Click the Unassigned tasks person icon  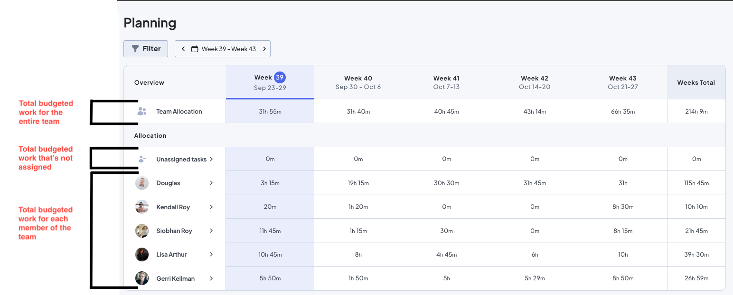141,160
